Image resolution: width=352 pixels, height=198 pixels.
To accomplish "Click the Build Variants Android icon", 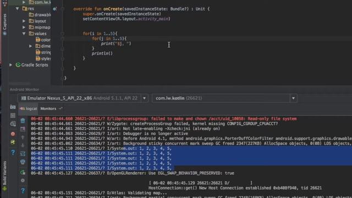I will click(x=5, y=189).
